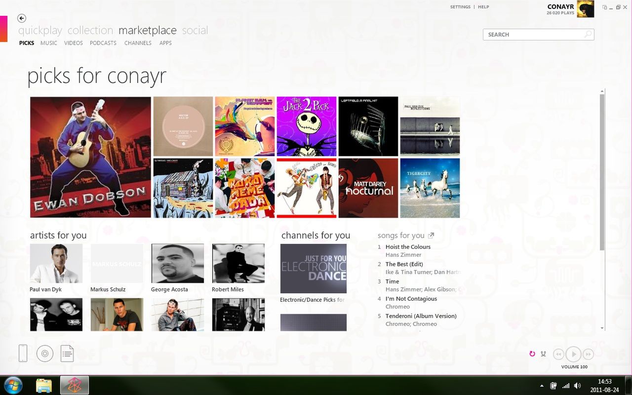The height and width of the screenshot is (395, 632).
Task: Open the PODCASTS submenu
Action: click(103, 43)
